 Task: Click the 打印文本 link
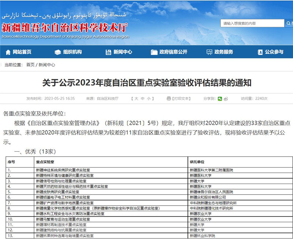(181, 99)
